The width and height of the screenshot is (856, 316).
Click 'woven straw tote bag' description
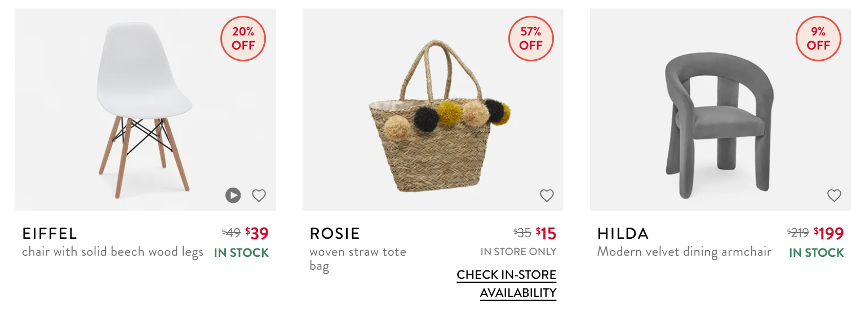(x=357, y=259)
